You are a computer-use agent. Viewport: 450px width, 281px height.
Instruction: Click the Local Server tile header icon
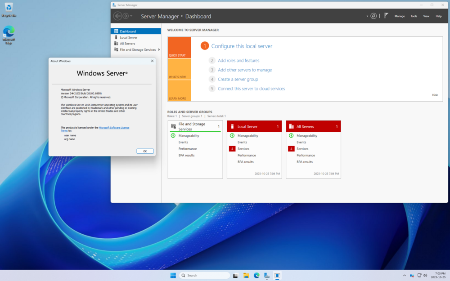point(232,127)
